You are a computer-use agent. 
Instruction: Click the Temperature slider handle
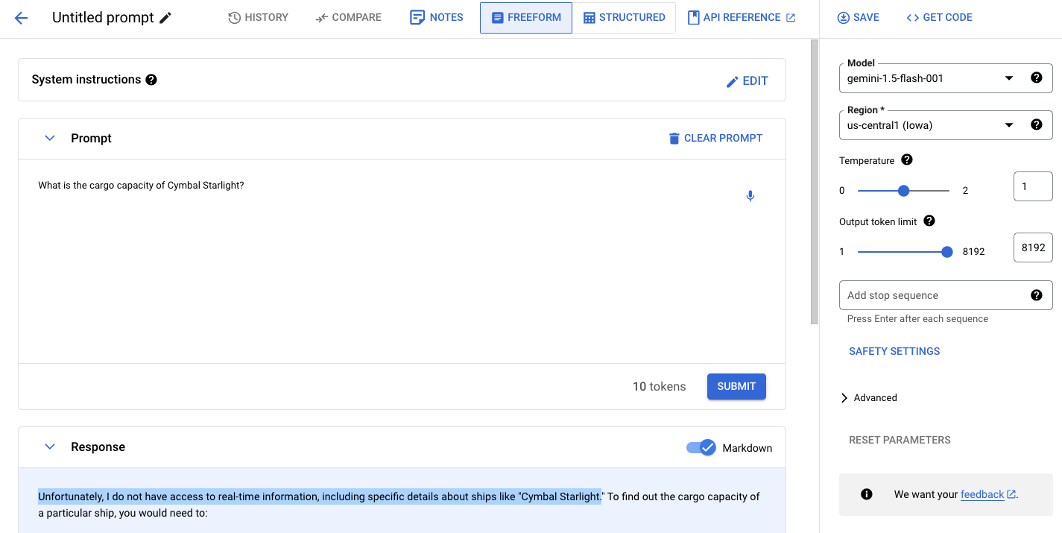pyautogui.click(x=904, y=191)
